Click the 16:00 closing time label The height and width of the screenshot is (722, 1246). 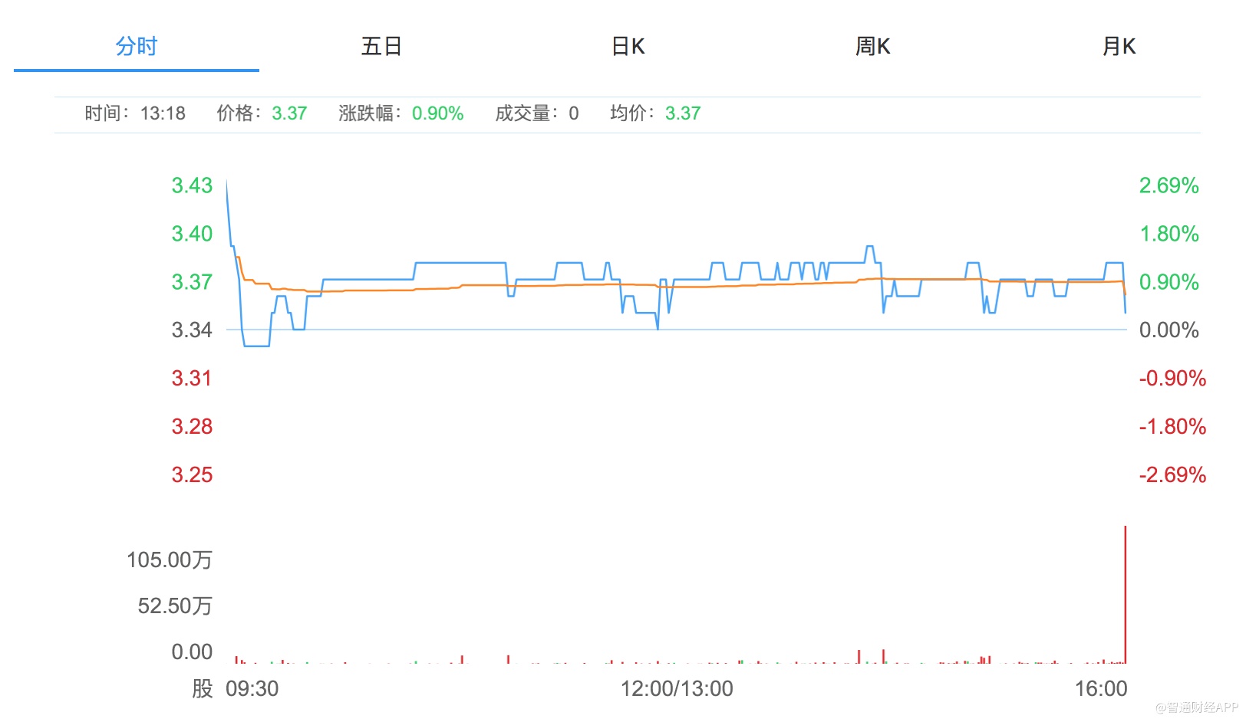pyautogui.click(x=1101, y=688)
